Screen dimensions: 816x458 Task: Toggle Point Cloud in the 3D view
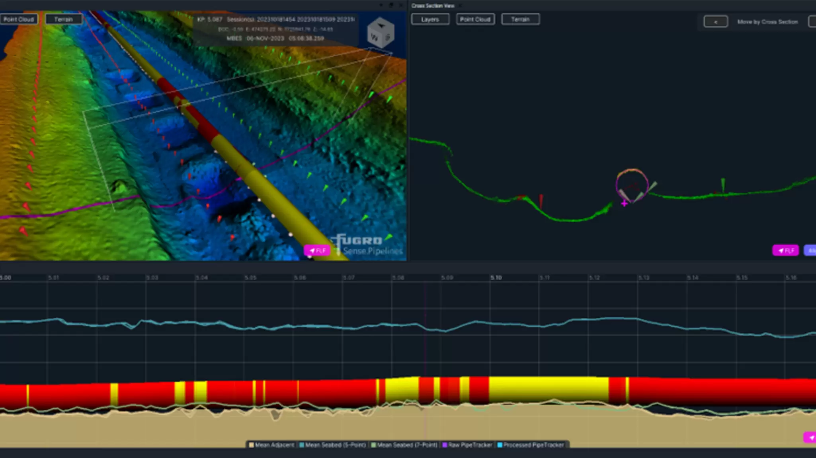pyautogui.click(x=19, y=19)
